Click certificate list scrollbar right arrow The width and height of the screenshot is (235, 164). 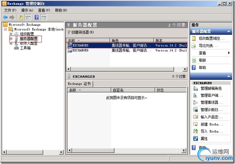[184, 150]
